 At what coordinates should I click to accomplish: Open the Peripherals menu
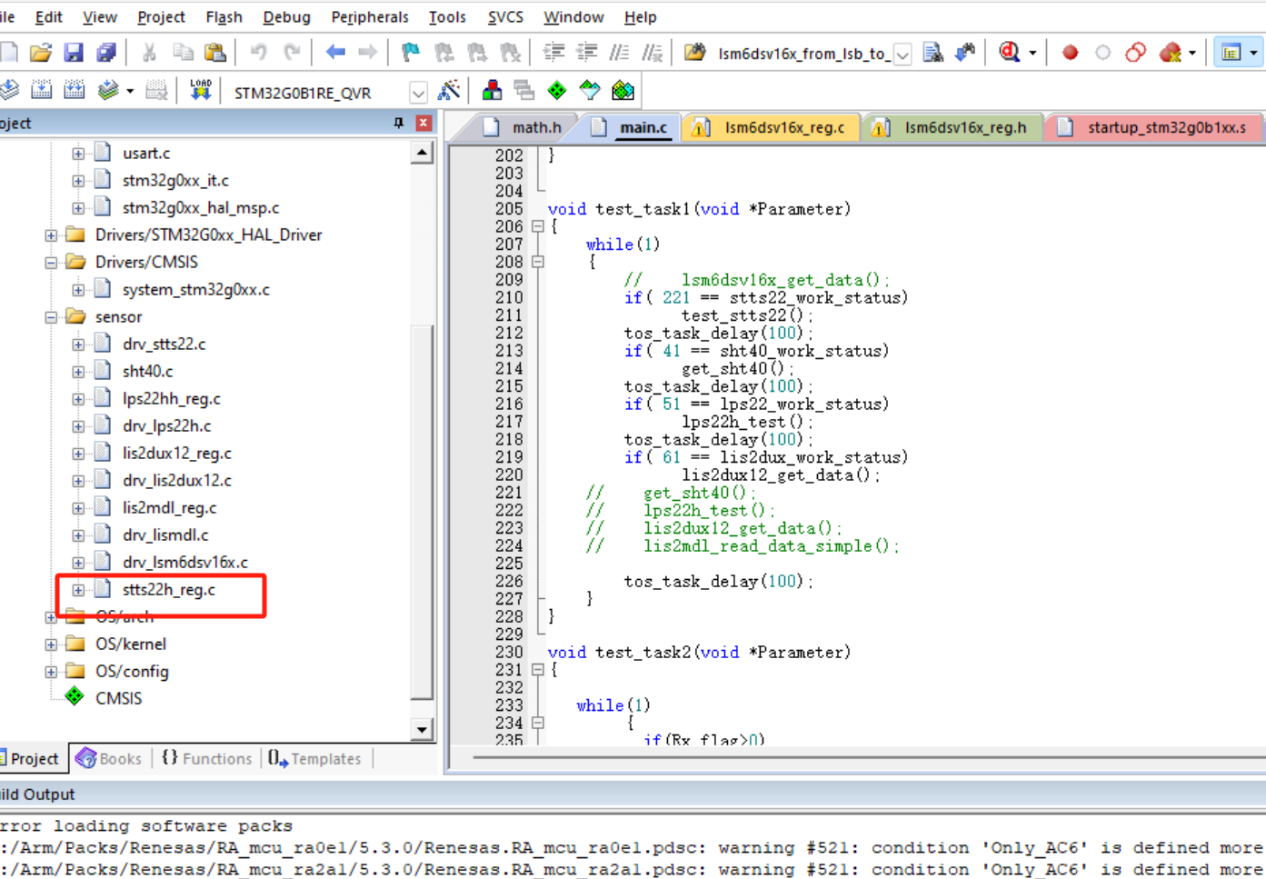point(369,16)
